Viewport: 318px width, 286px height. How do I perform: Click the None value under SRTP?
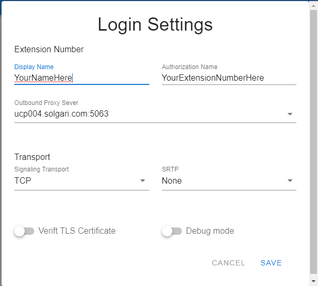click(172, 181)
